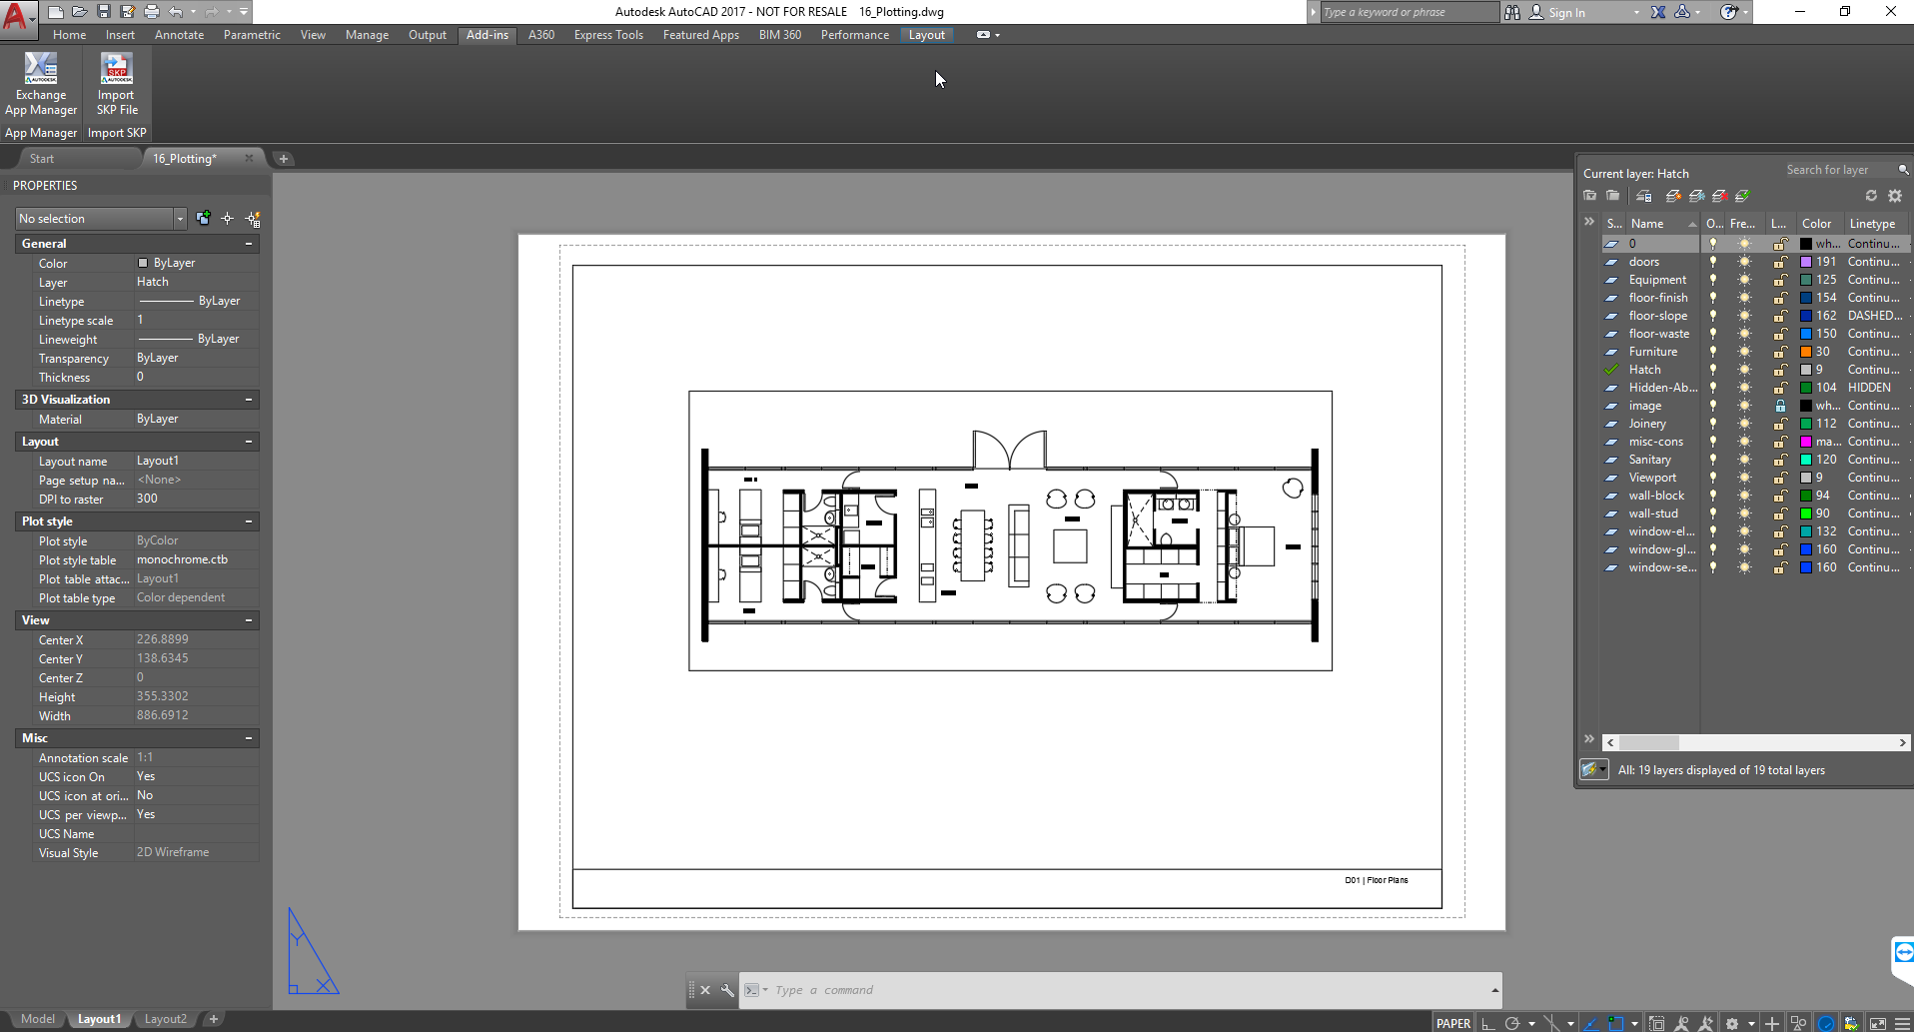Unlock the image layer padlock
Image resolution: width=1914 pixels, height=1032 pixels.
[1780, 406]
